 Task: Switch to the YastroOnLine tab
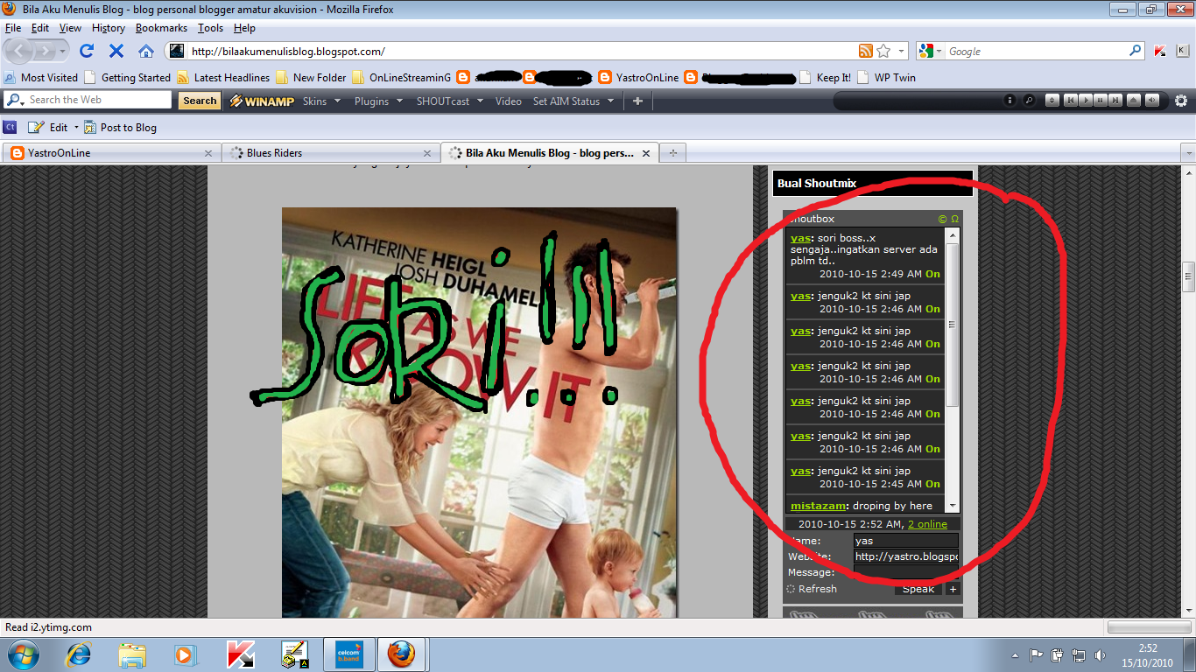point(110,153)
